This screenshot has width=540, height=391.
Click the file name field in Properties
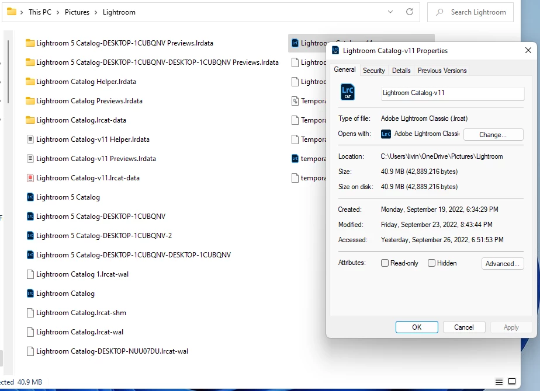coord(452,93)
